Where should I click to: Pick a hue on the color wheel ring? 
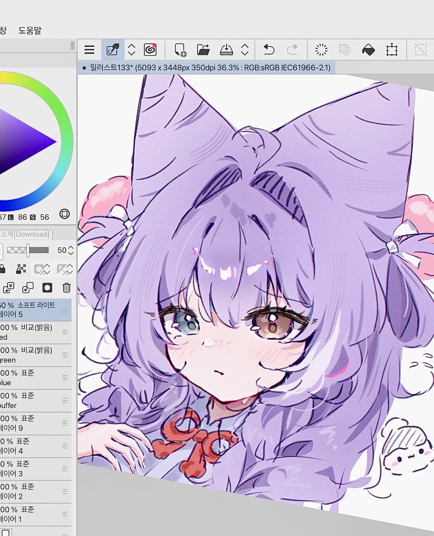tap(66, 142)
